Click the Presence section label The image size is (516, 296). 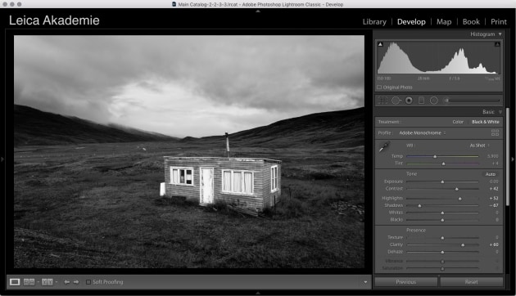(415, 231)
